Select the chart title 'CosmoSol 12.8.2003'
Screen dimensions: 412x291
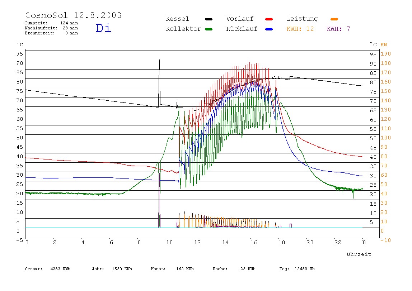click(73, 15)
